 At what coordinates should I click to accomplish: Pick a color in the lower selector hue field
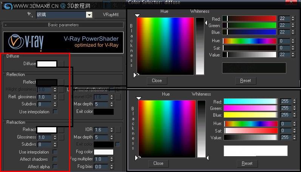point(167,129)
